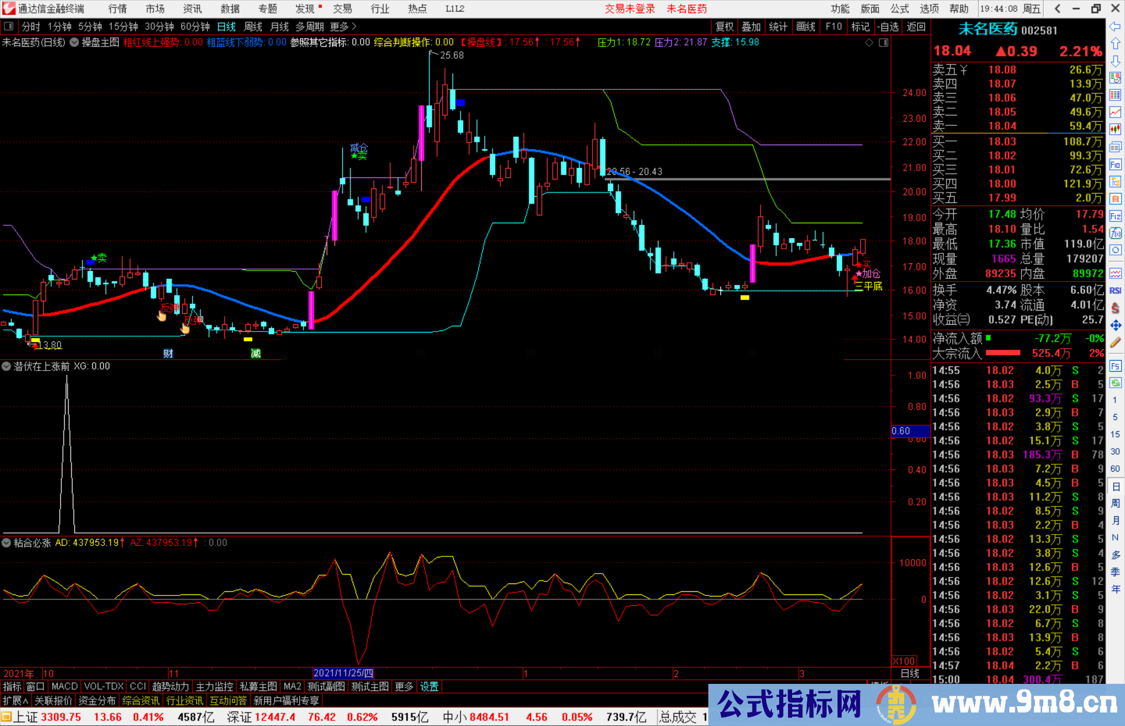This screenshot has width=1125, height=726.
Task: Select the 60-minute period in right sidebar
Action: click(1115, 468)
